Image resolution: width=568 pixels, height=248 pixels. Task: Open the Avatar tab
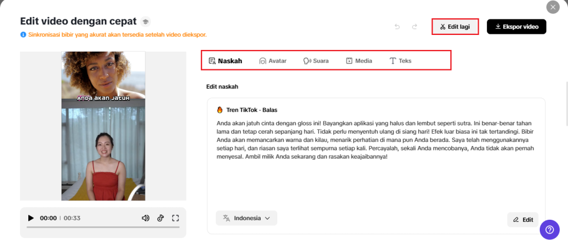coord(272,61)
